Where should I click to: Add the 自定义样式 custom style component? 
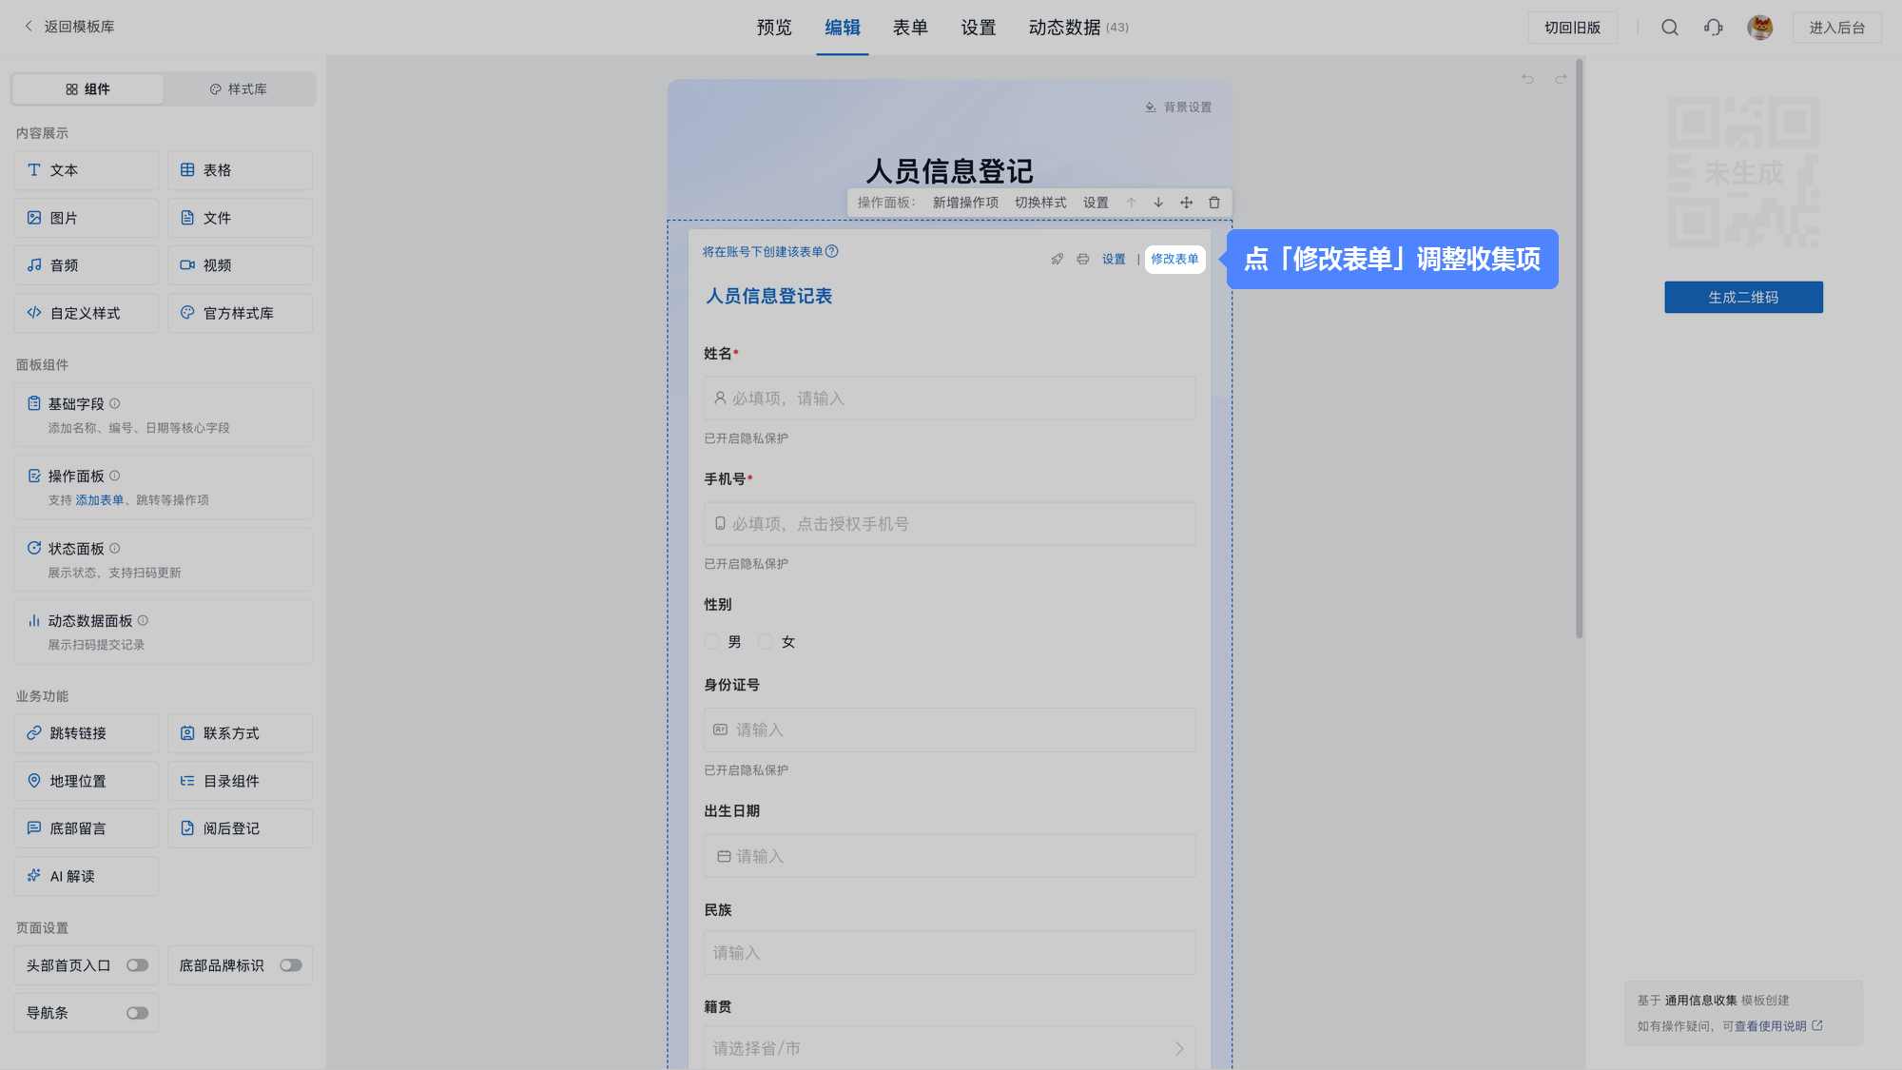click(x=87, y=313)
